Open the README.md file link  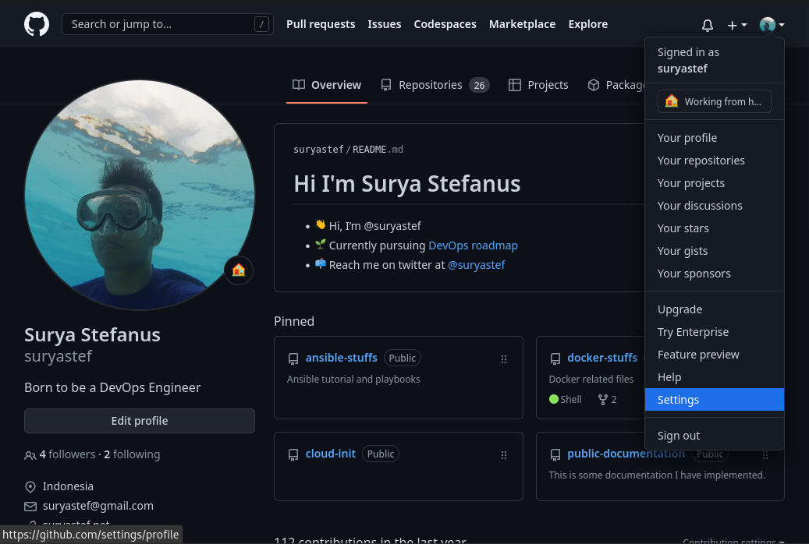(x=378, y=150)
